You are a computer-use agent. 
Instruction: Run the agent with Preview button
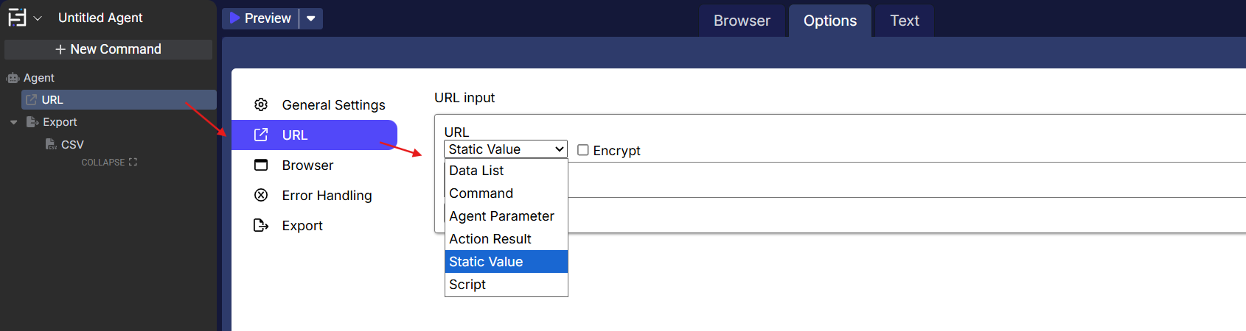coord(260,18)
